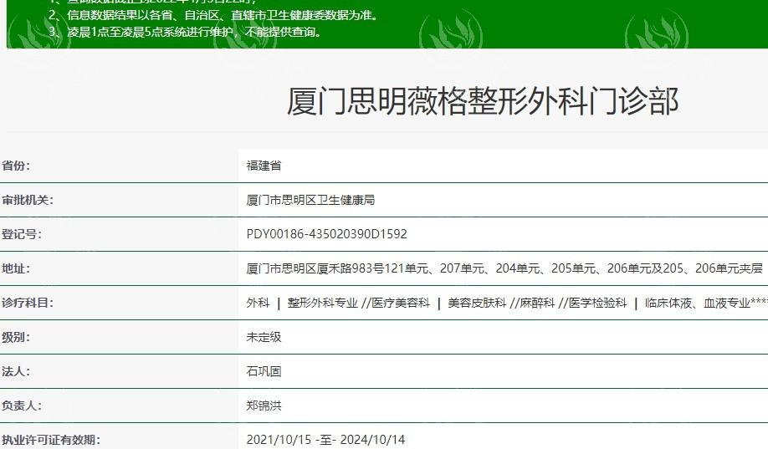Click the 地址 label
768x449 pixels.
16,268
